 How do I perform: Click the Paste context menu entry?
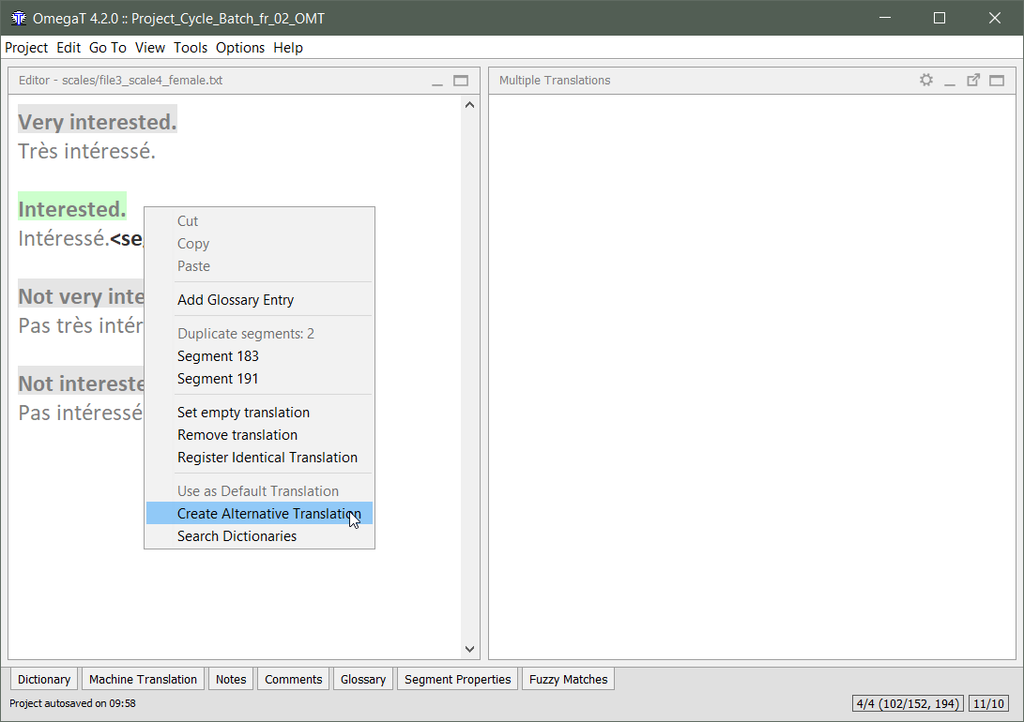pyautogui.click(x=259, y=266)
